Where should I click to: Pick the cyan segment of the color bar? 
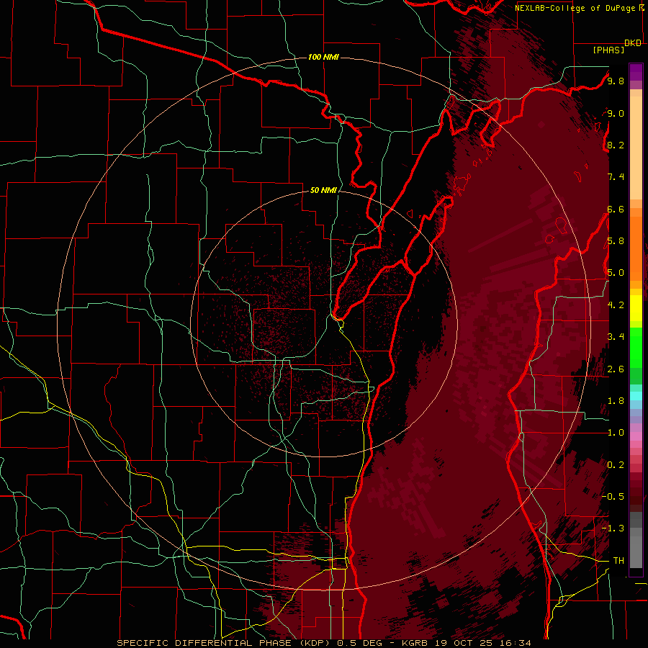[636, 396]
